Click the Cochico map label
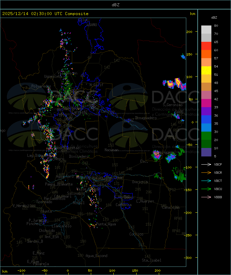The image size is (231, 275). (136, 234)
